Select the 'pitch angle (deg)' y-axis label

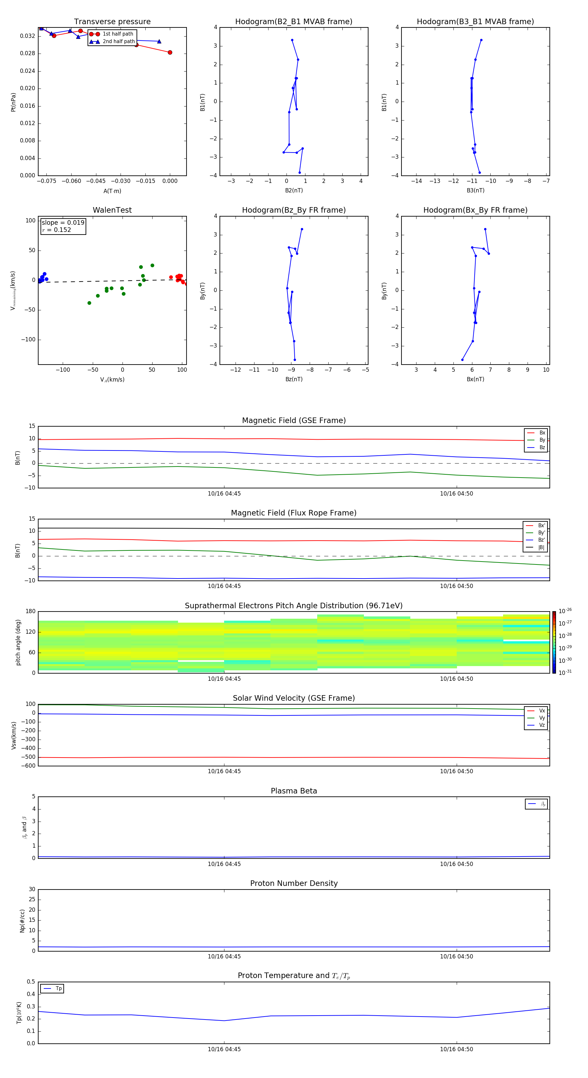click(x=18, y=642)
